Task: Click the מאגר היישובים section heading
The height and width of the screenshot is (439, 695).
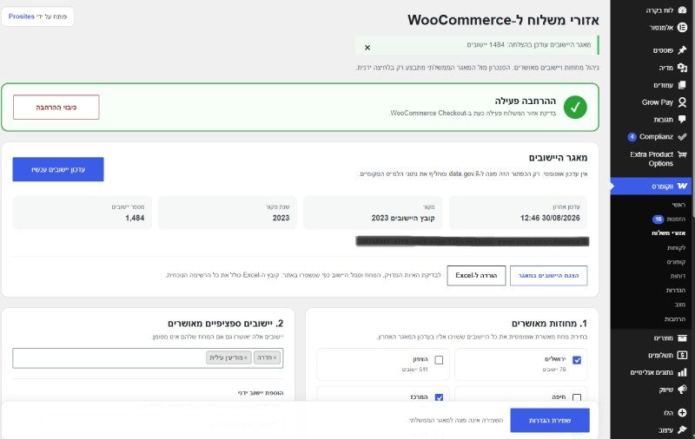Action: 558,158
